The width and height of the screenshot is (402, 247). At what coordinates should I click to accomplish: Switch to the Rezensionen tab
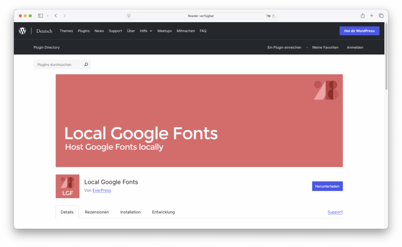click(97, 212)
